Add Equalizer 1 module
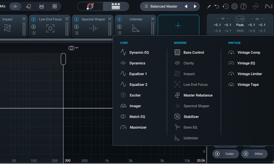 click(x=134, y=74)
